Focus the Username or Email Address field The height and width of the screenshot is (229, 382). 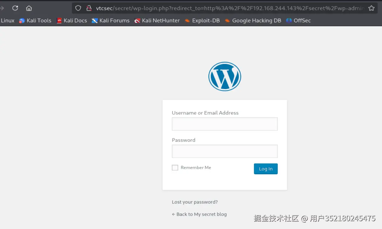click(x=225, y=124)
